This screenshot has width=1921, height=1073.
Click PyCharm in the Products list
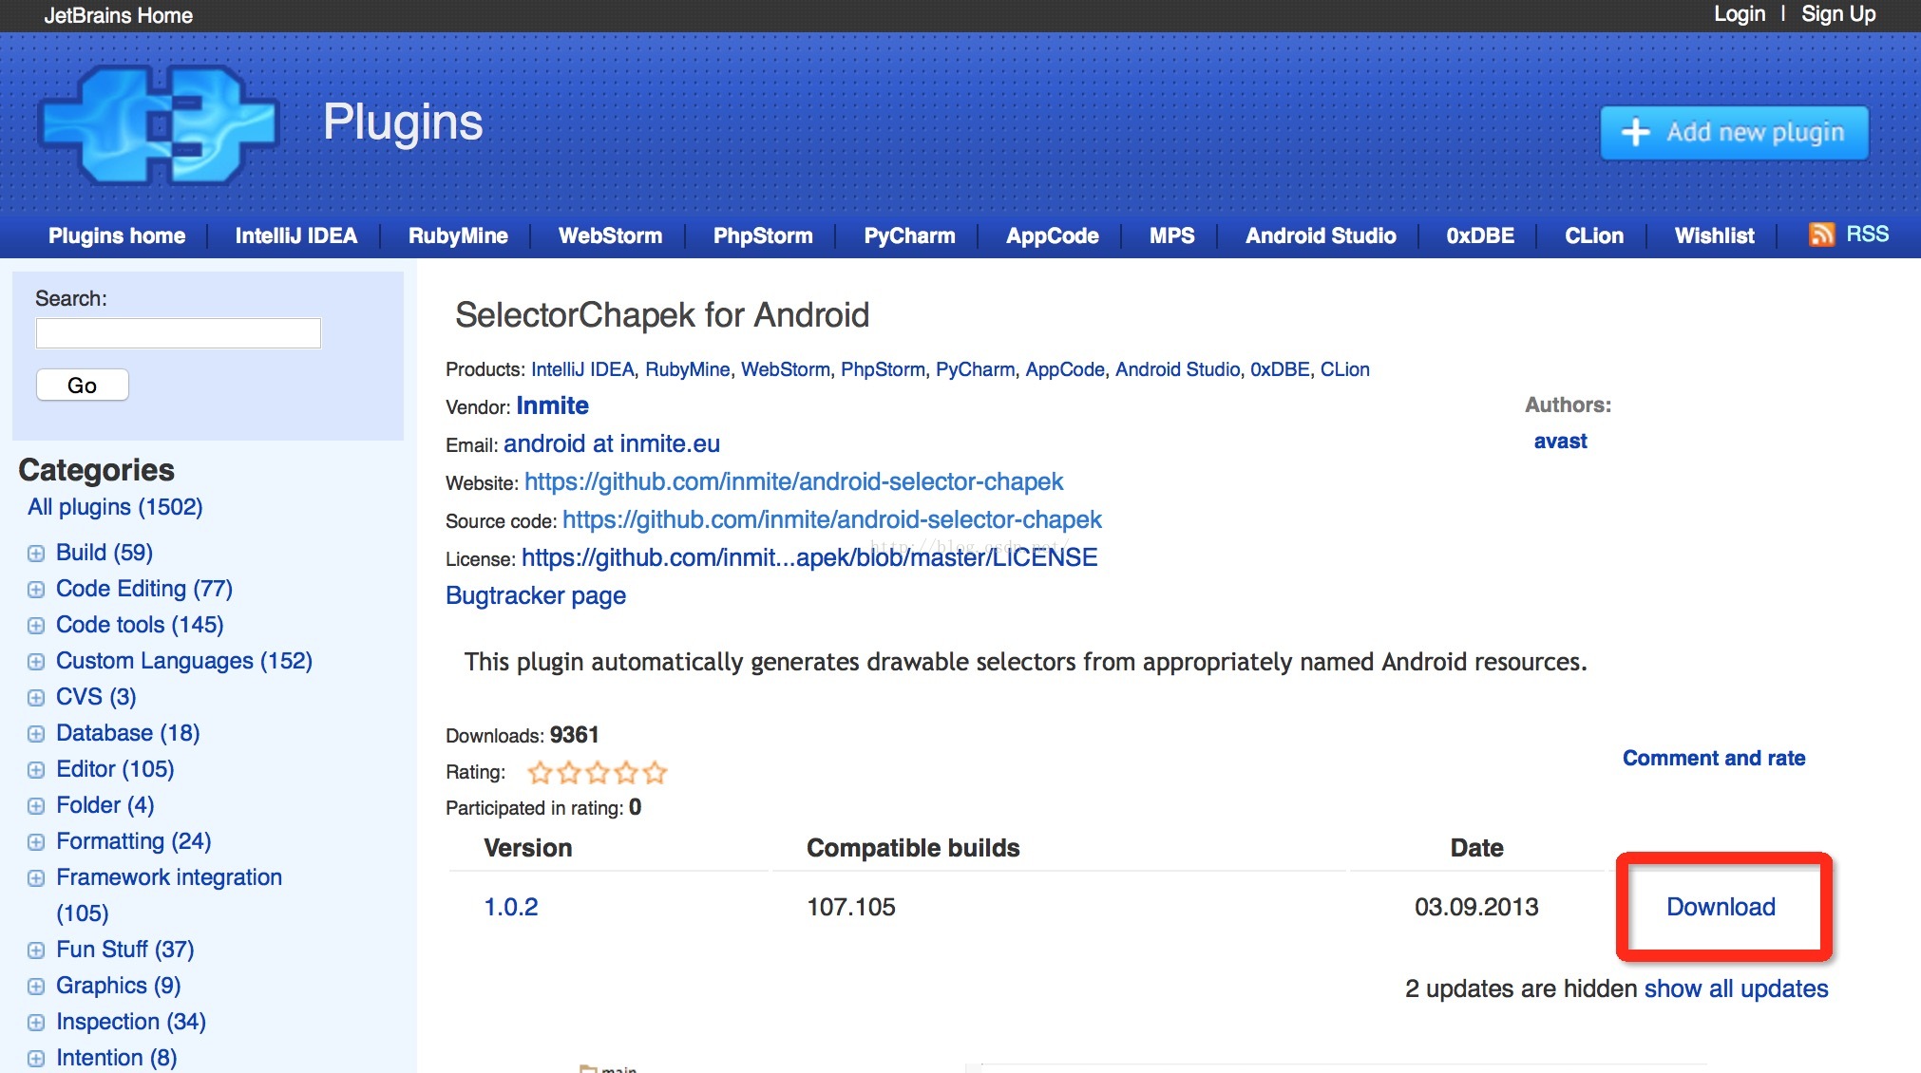click(975, 369)
